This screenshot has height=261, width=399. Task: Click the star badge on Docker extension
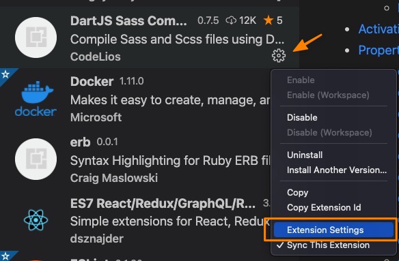(5, 75)
